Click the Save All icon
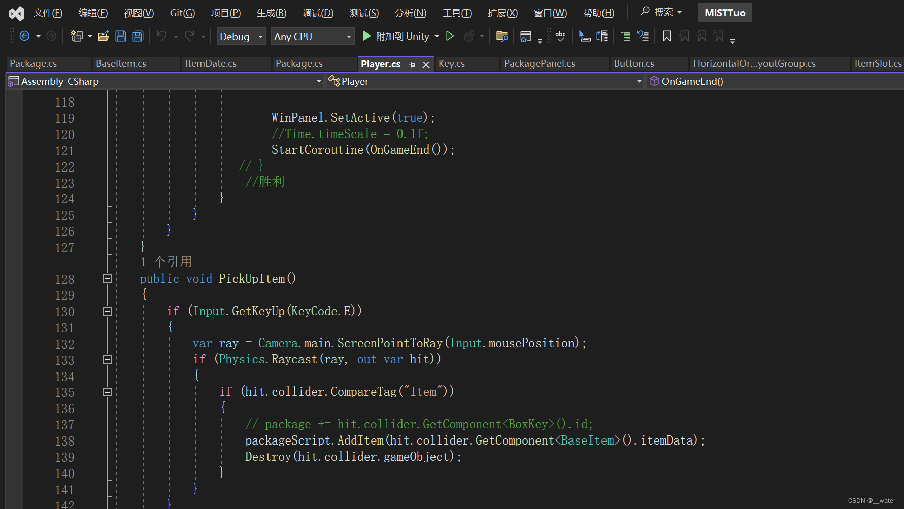Viewport: 904px width, 509px height. tap(138, 36)
